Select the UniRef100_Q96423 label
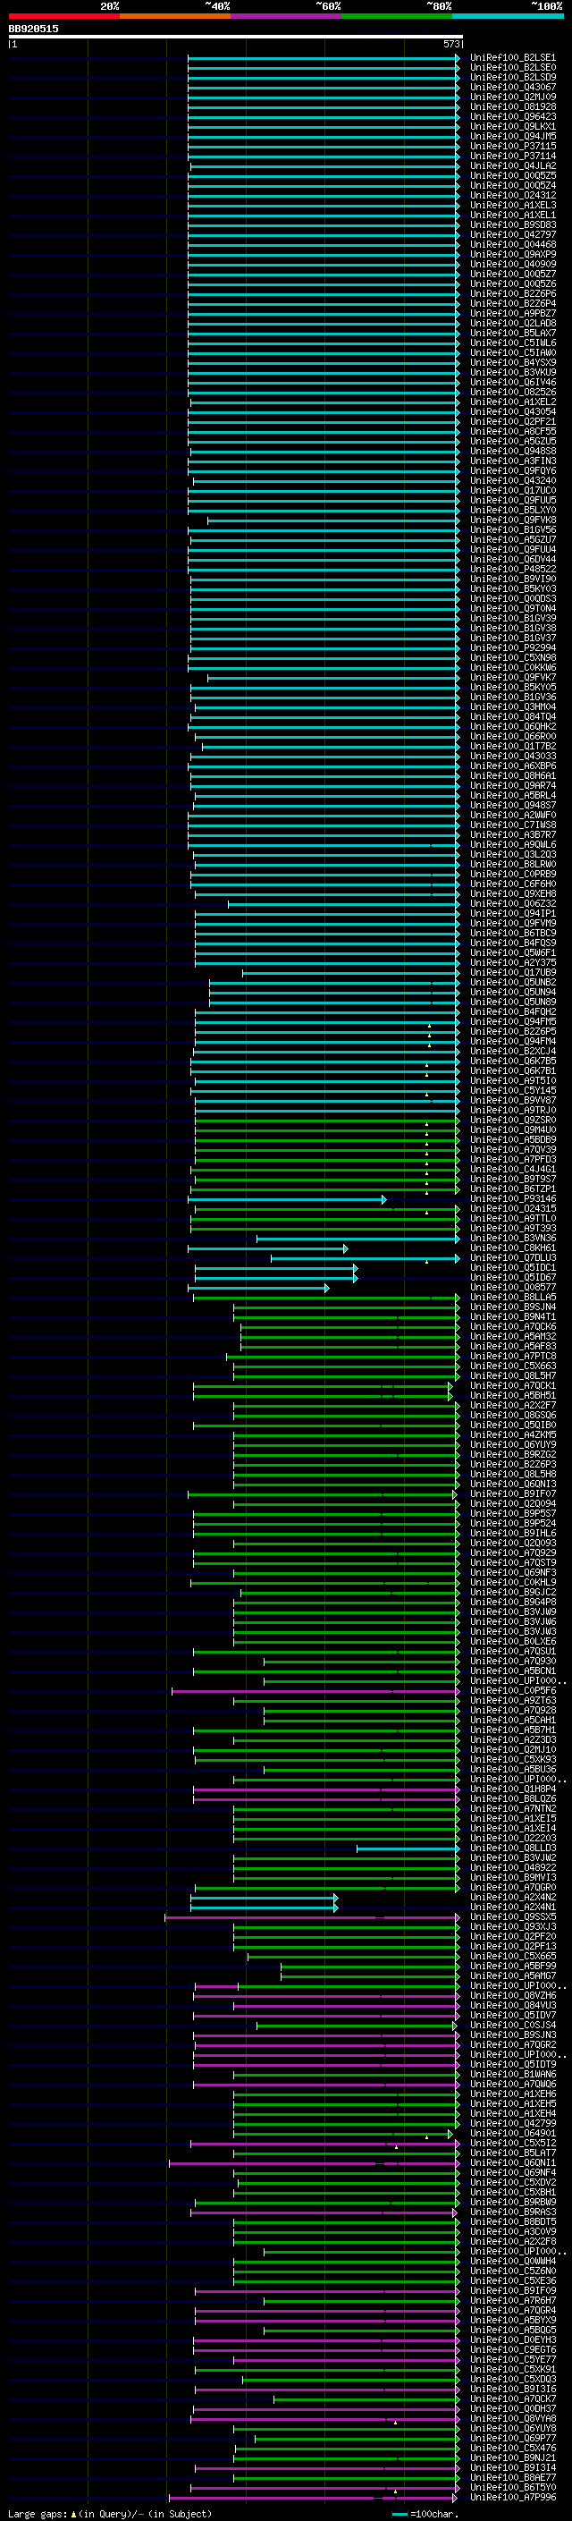572x2521 pixels. (x=513, y=116)
